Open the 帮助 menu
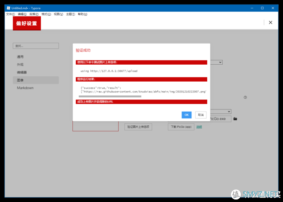 click(x=82, y=14)
